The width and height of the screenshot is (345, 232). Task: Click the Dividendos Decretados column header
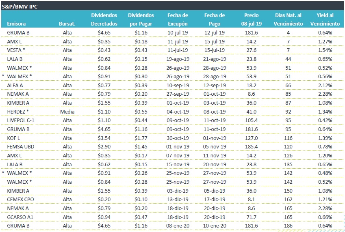(x=104, y=19)
